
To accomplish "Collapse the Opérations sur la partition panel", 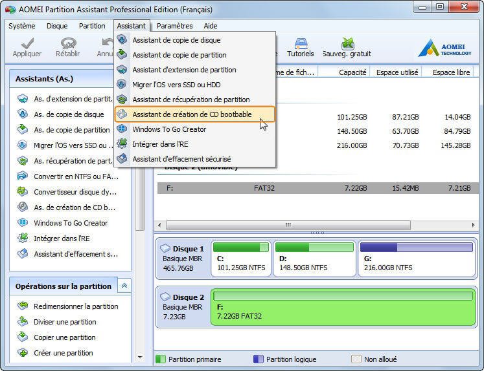I will pos(124,286).
